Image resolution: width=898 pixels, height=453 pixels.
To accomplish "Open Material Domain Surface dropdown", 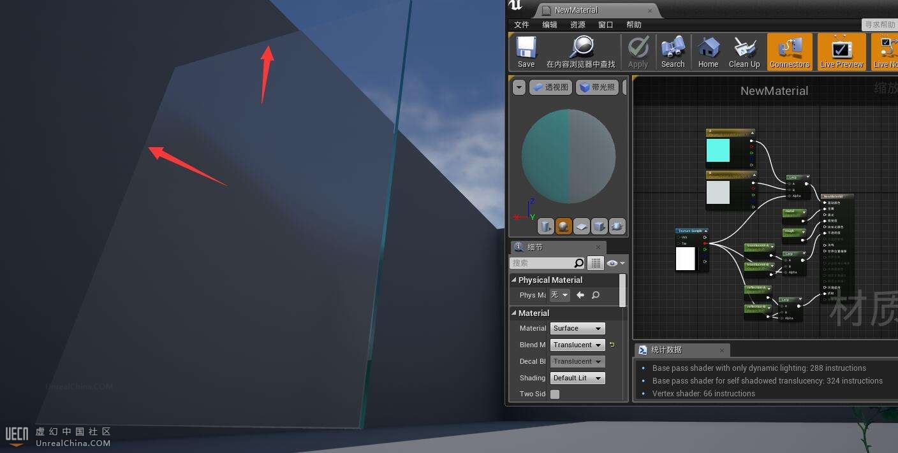I will tap(577, 328).
